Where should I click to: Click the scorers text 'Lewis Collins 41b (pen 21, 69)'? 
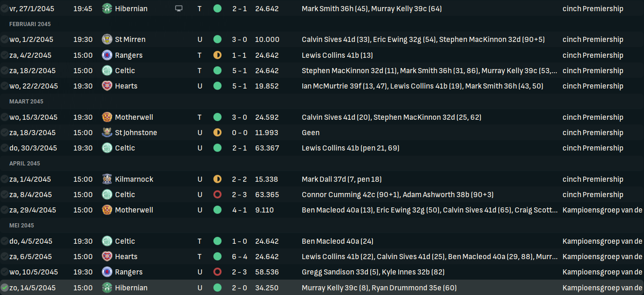[x=351, y=148]
